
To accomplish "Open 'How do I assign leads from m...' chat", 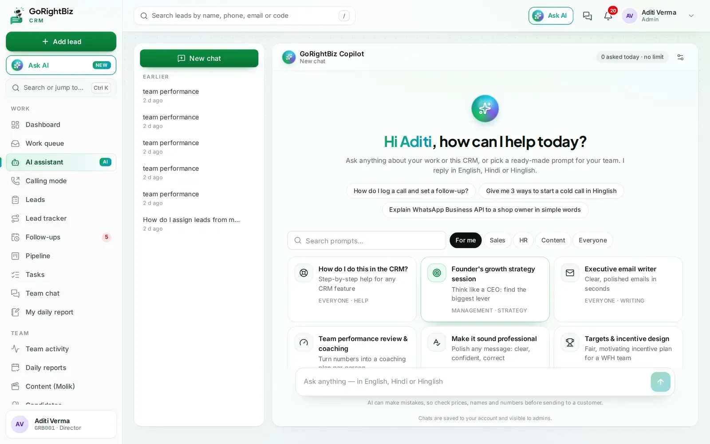I will [x=199, y=224].
